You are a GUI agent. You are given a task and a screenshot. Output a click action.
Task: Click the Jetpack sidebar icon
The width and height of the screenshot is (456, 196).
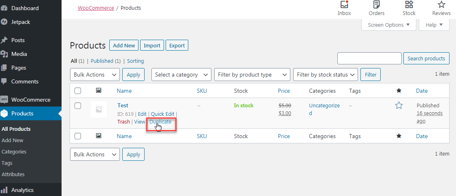click(x=4, y=22)
